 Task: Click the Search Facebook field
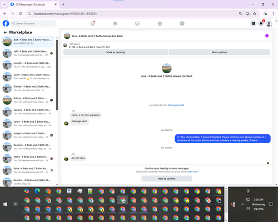(33, 23)
